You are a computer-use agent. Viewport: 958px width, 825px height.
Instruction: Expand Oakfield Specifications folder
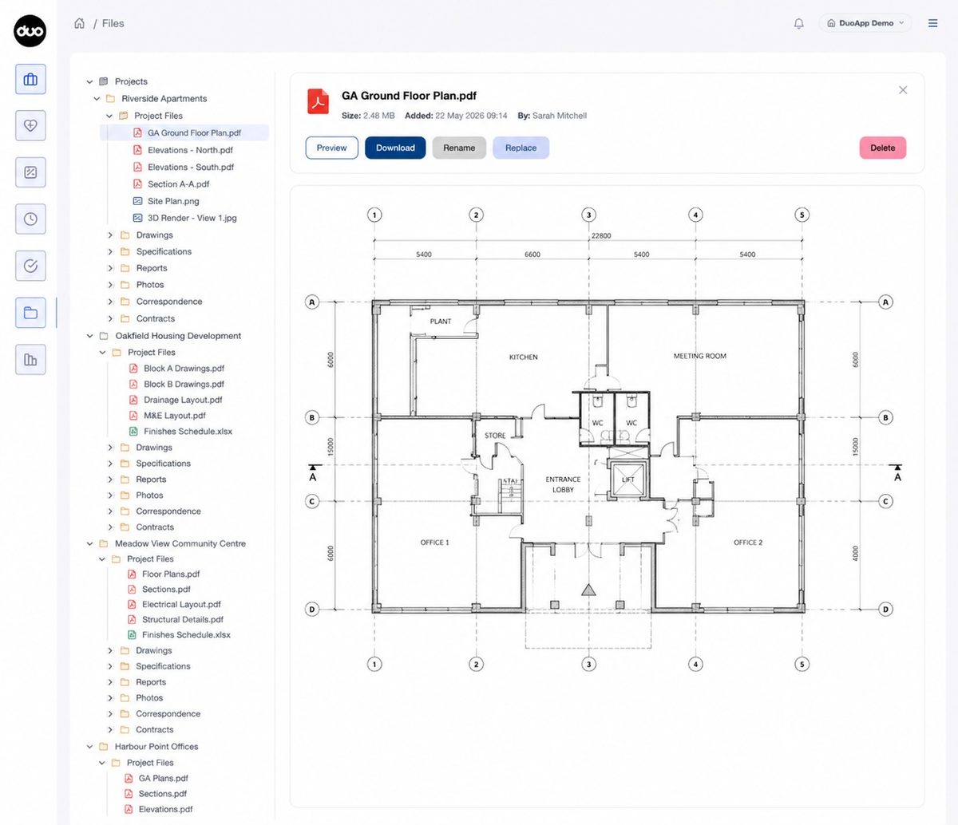(x=111, y=464)
